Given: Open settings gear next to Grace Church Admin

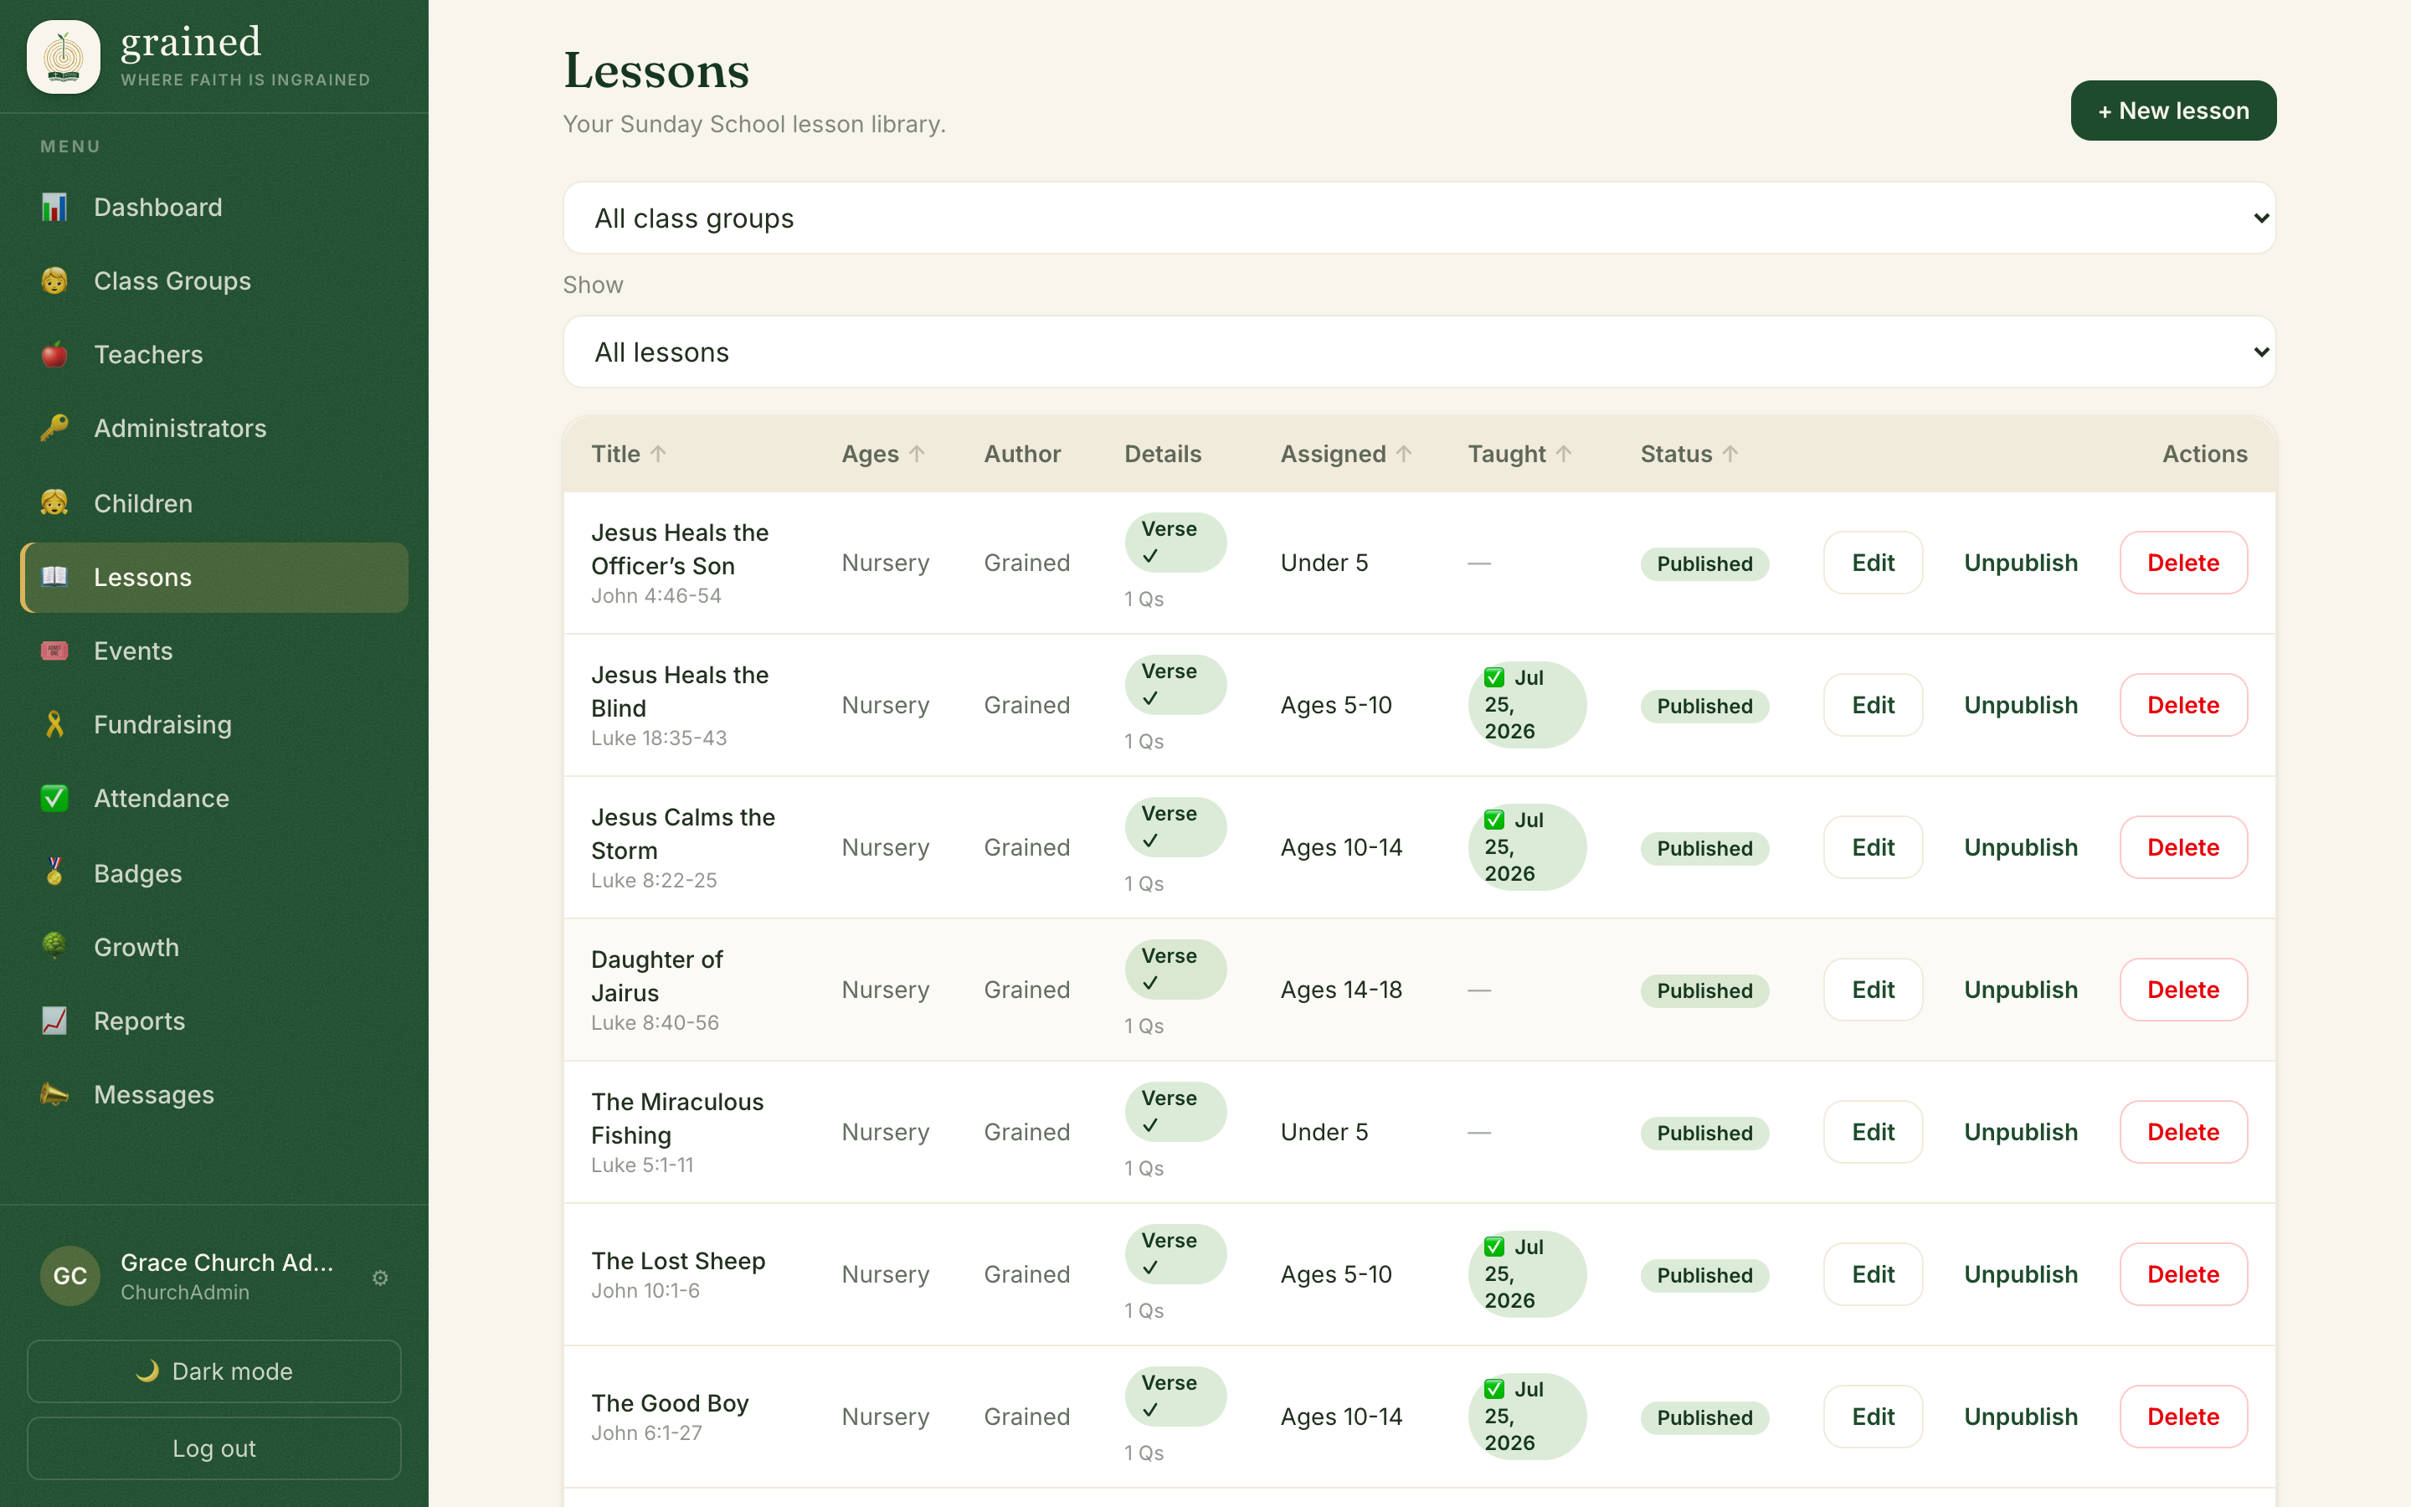Looking at the screenshot, I should click(x=379, y=1278).
